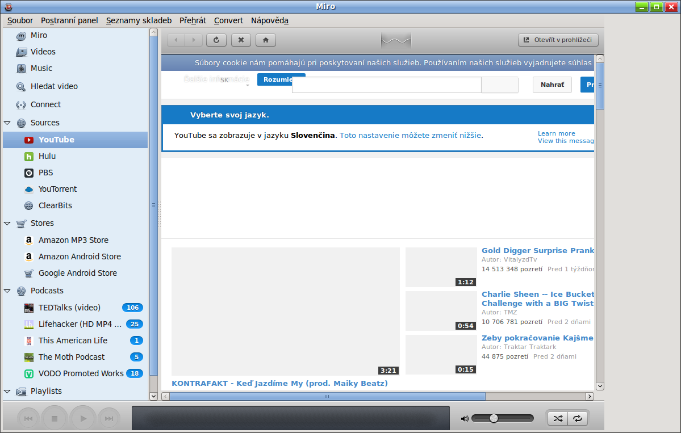The width and height of the screenshot is (681, 433).
Task: Collapse the Stores section
Action: 7,224
